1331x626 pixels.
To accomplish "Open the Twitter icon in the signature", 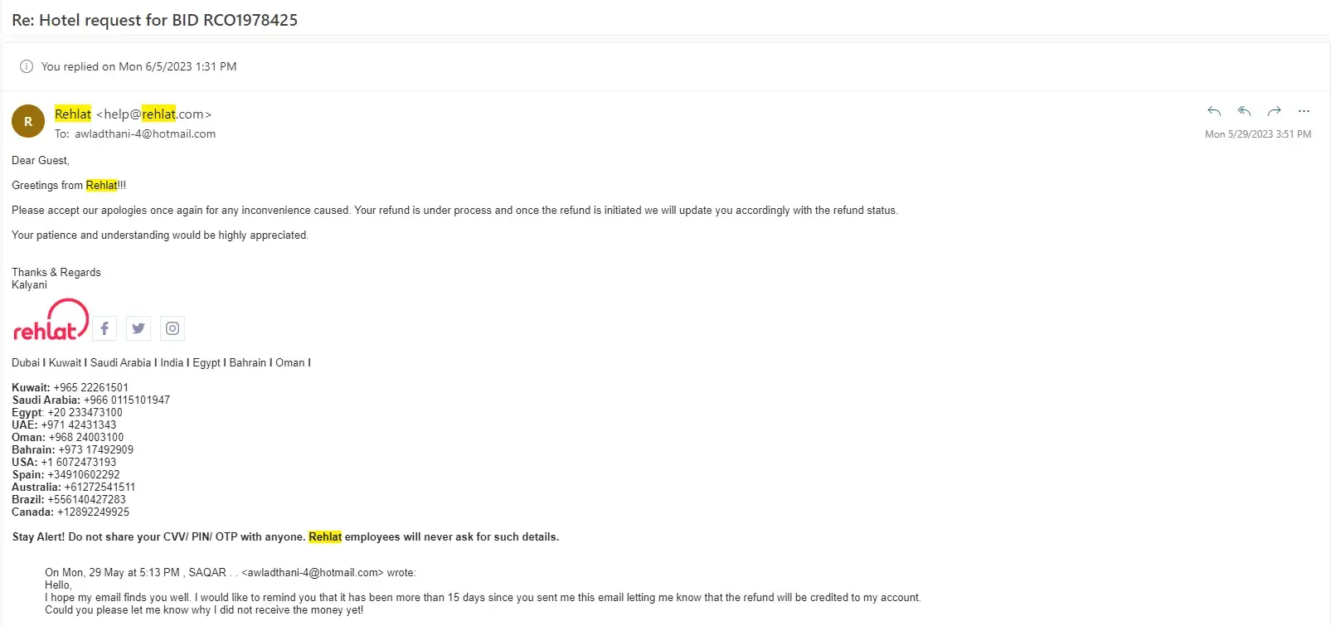I will [x=138, y=328].
